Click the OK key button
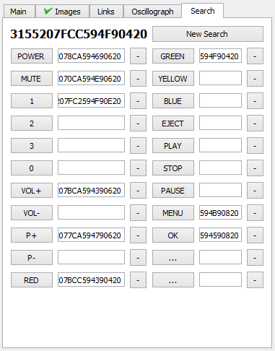This screenshot has width=275, height=351. point(173,235)
